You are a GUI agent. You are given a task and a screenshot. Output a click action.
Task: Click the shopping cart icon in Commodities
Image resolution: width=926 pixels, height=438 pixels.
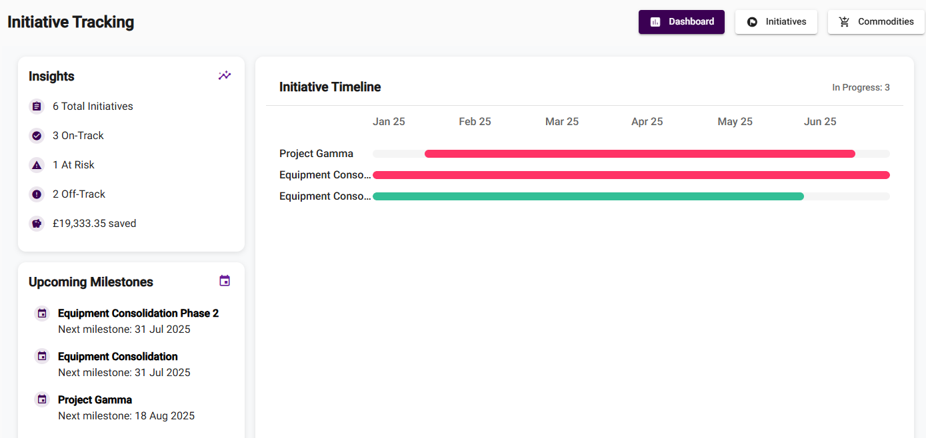tap(845, 22)
